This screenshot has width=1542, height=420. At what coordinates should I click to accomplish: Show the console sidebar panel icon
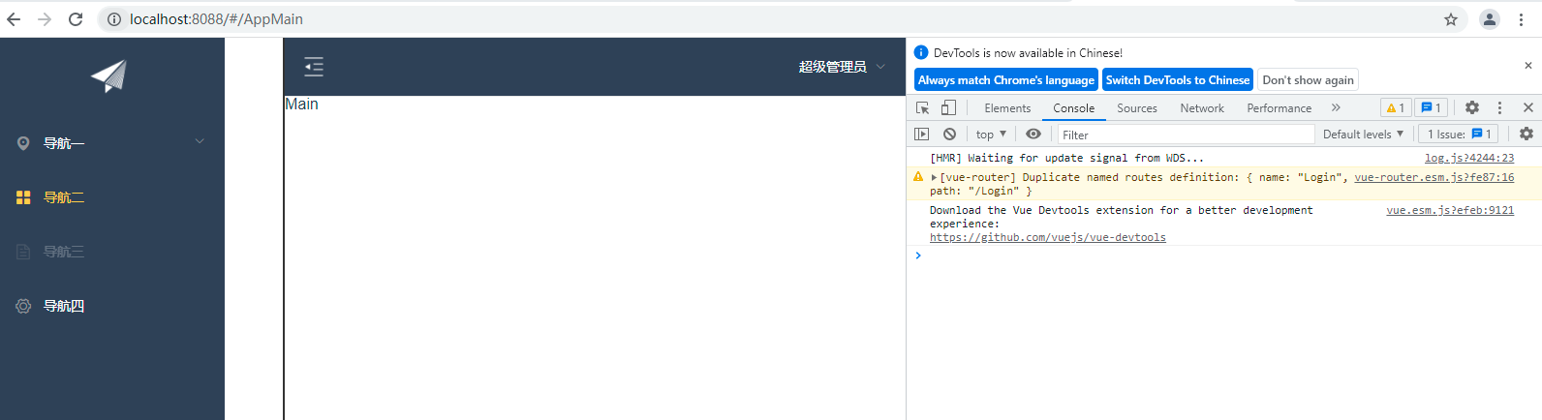click(922, 135)
